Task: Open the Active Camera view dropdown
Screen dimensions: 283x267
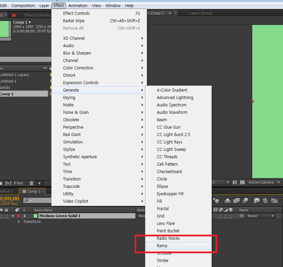Action: (x=264, y=182)
